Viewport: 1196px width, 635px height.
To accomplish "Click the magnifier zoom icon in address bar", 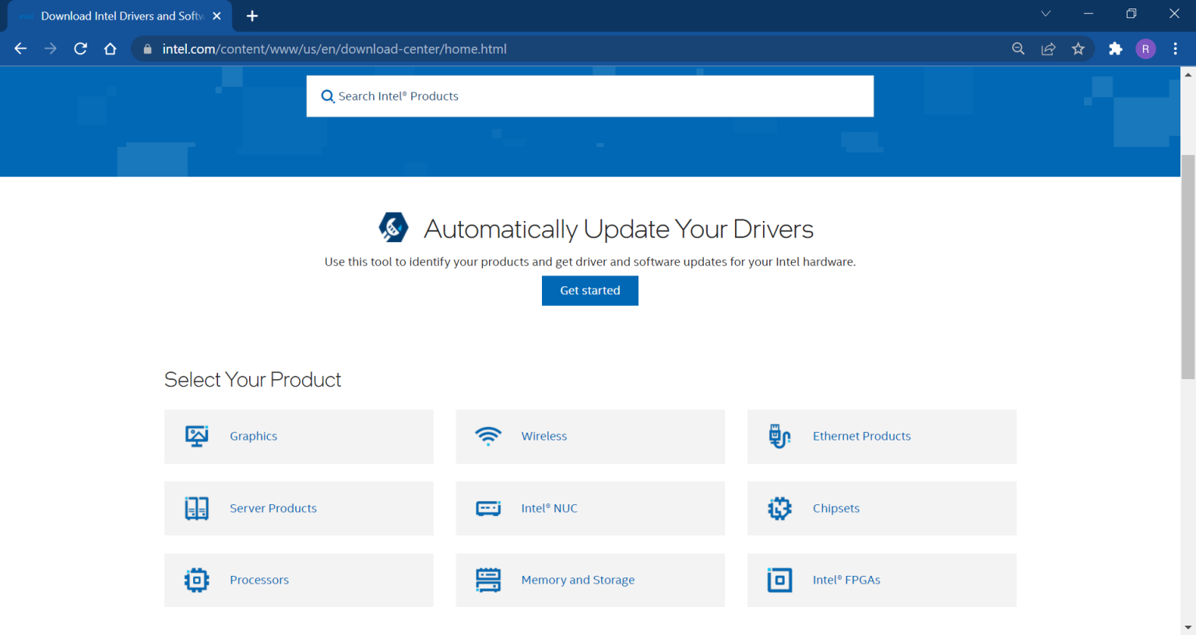I will coord(1018,48).
